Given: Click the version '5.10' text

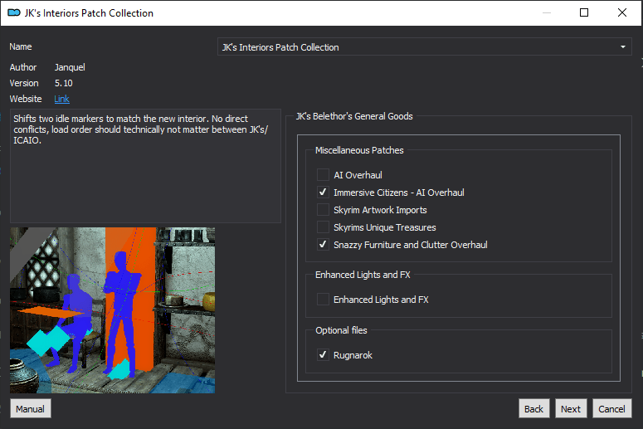Looking at the screenshot, I should coord(64,83).
